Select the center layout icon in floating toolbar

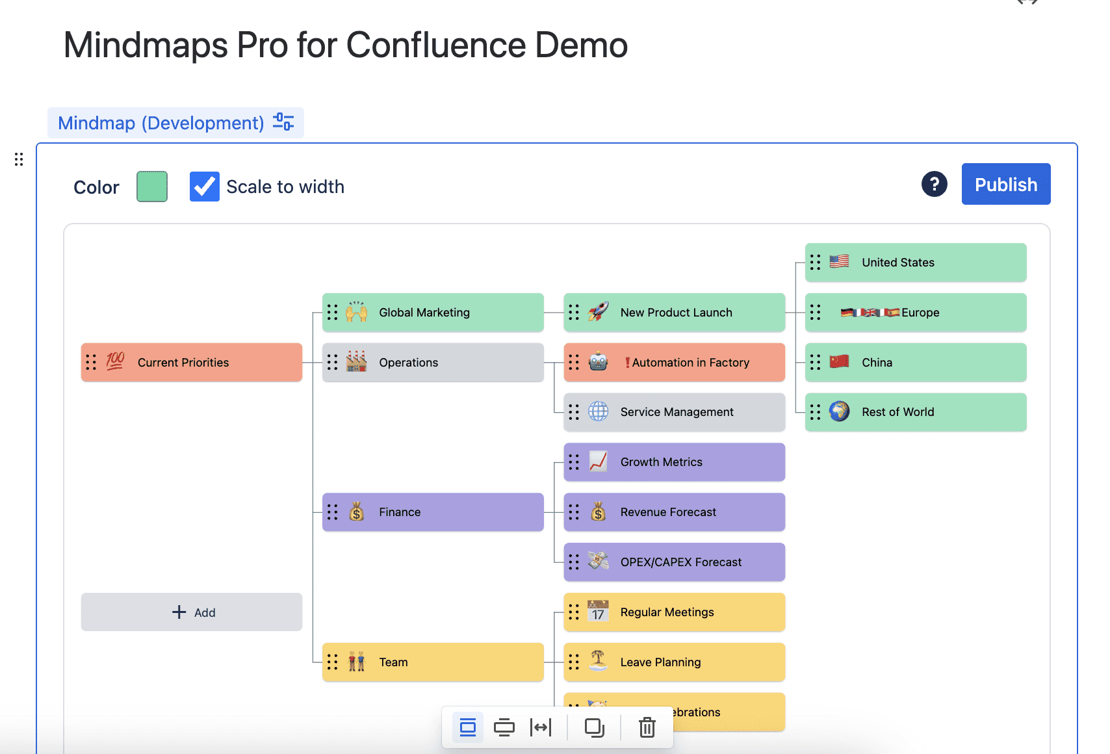pyautogui.click(x=504, y=727)
